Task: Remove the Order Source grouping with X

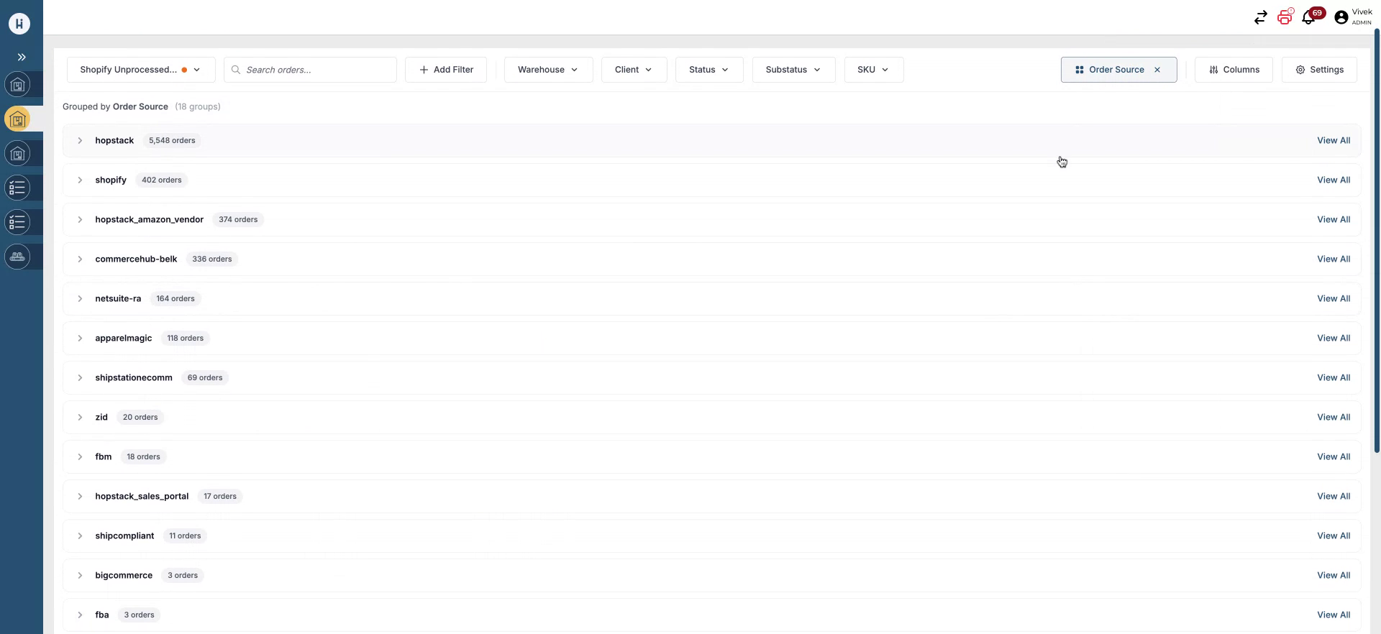Action: tap(1157, 70)
